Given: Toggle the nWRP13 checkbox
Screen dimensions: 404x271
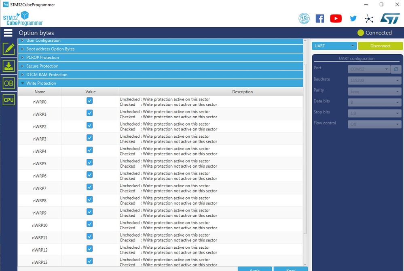Looking at the screenshot, I should pyautogui.click(x=89, y=261).
